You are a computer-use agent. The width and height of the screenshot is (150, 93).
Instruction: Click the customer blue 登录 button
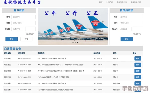(x=11, y=39)
